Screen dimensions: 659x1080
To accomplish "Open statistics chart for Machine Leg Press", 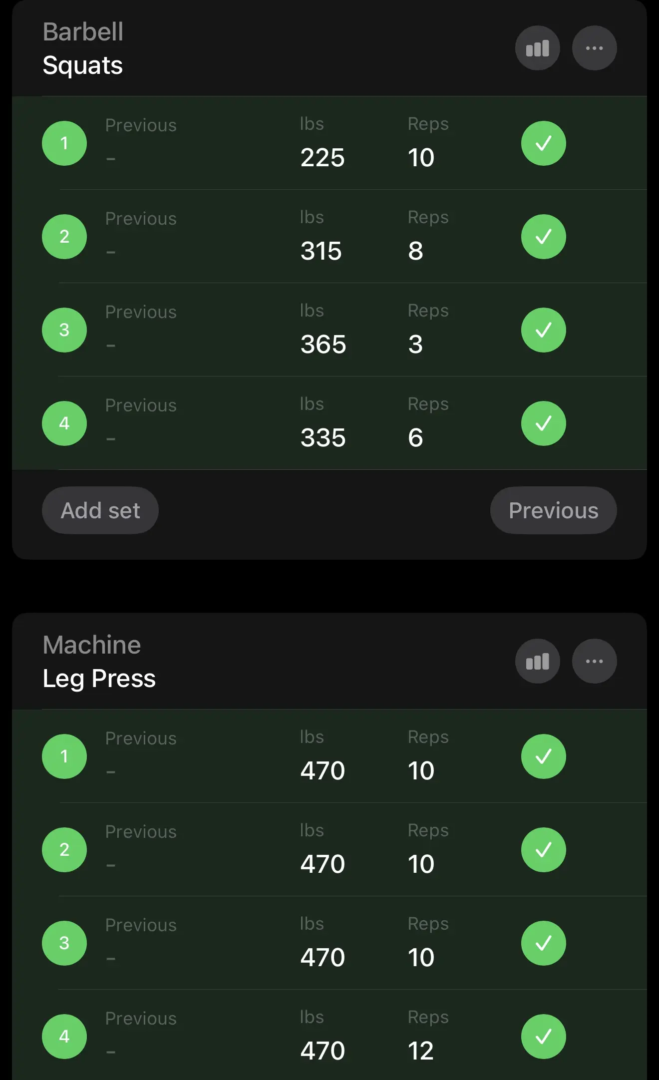I will [x=537, y=662].
